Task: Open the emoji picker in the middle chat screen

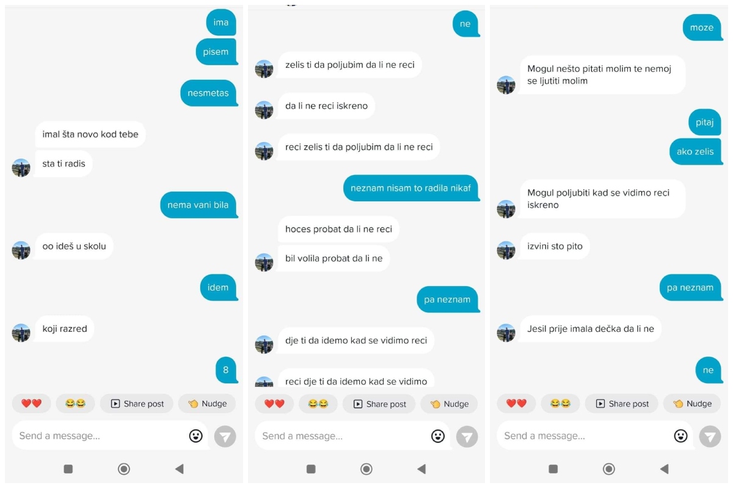Action: pyautogui.click(x=437, y=436)
